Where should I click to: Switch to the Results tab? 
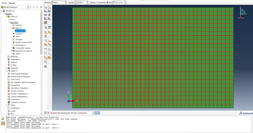pyautogui.click(x=12, y=3)
